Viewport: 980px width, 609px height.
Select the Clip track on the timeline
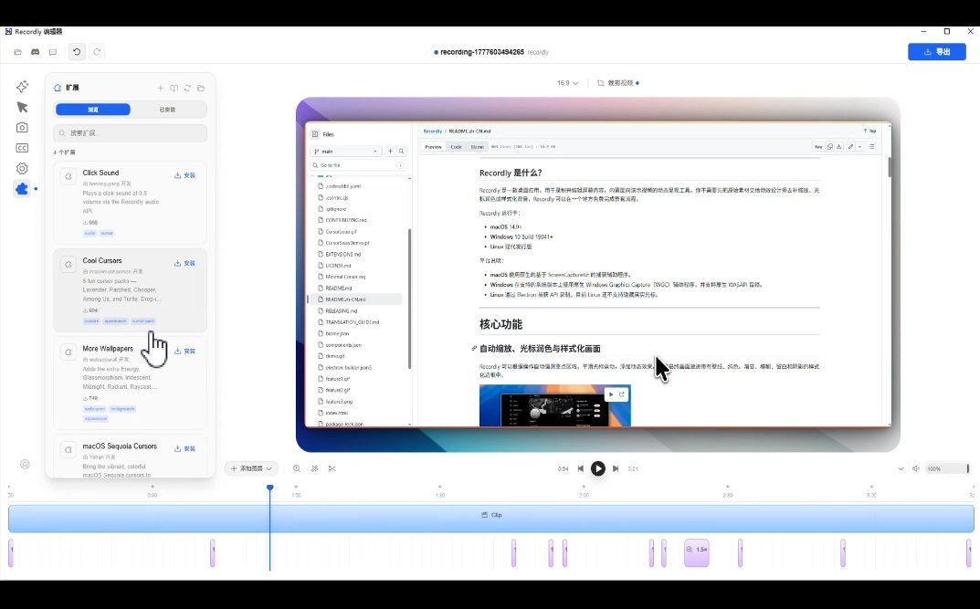(x=490, y=519)
